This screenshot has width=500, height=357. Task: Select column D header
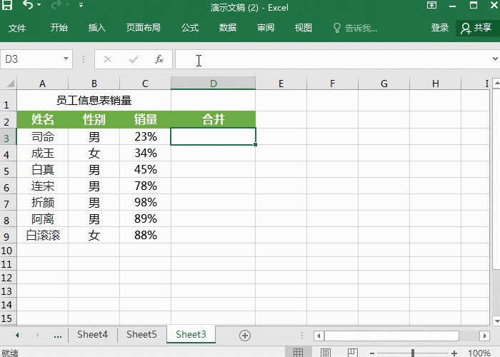click(x=214, y=84)
